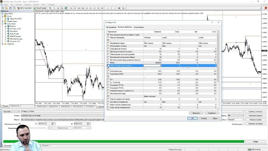Zoom out on the chart
Viewport: 268px width, 151px height.
click(x=54, y=8)
